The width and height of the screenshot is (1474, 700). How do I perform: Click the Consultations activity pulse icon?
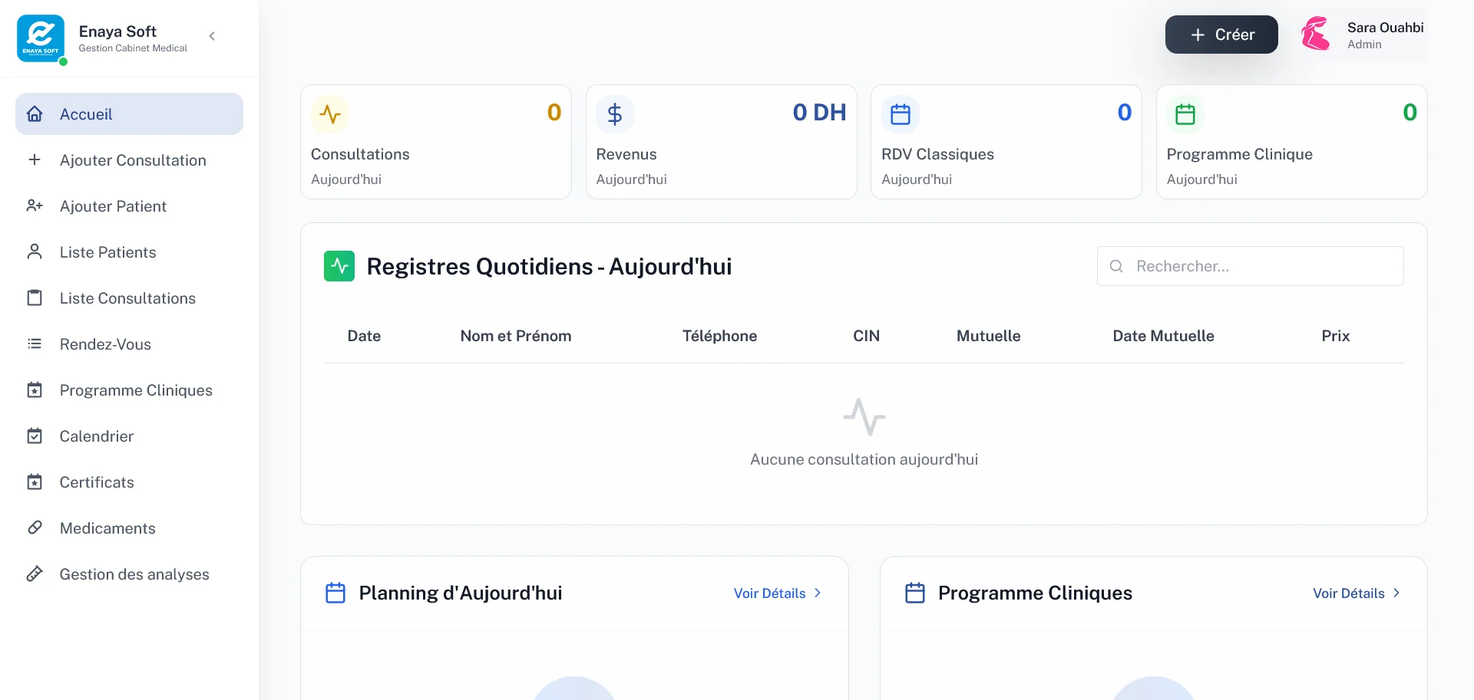click(330, 113)
